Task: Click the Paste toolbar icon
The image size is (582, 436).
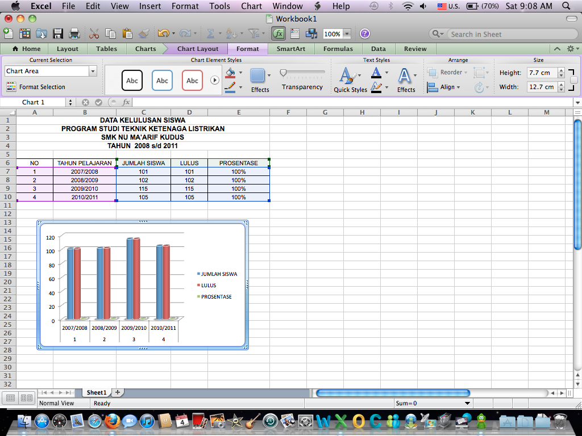Action: (x=126, y=32)
